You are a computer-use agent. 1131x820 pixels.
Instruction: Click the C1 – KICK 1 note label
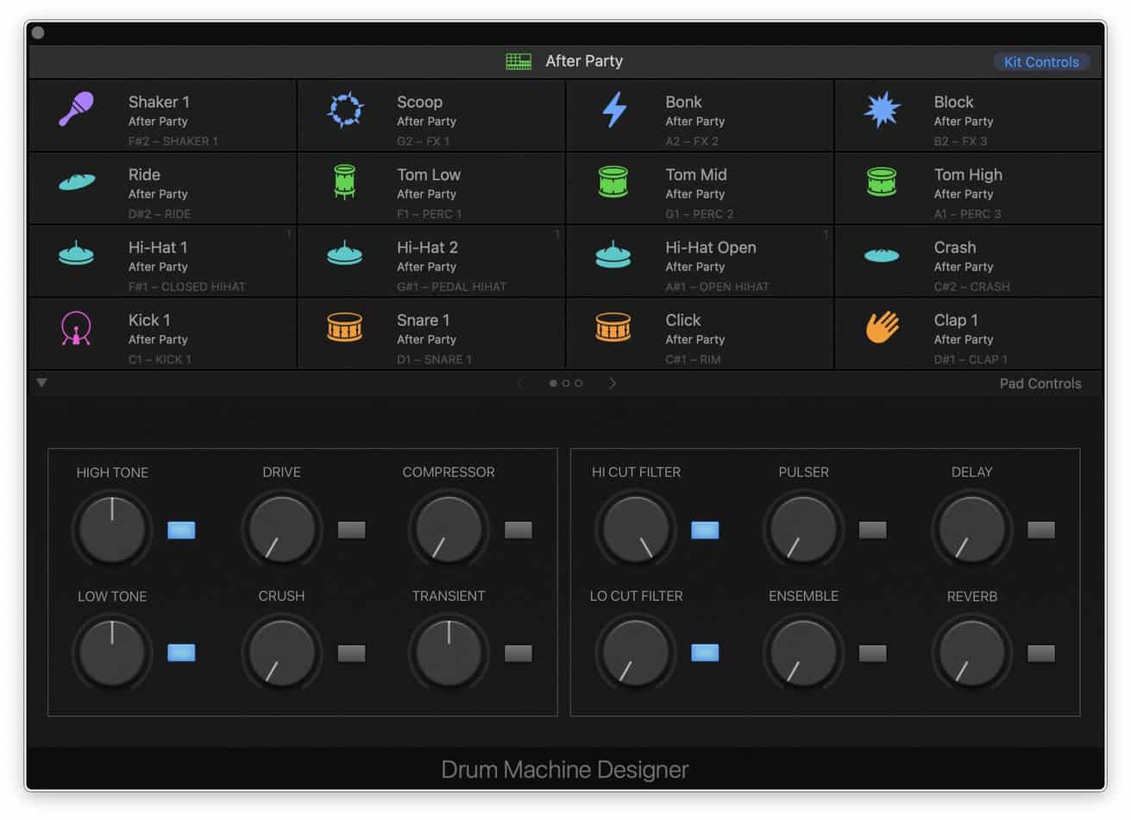pos(160,360)
